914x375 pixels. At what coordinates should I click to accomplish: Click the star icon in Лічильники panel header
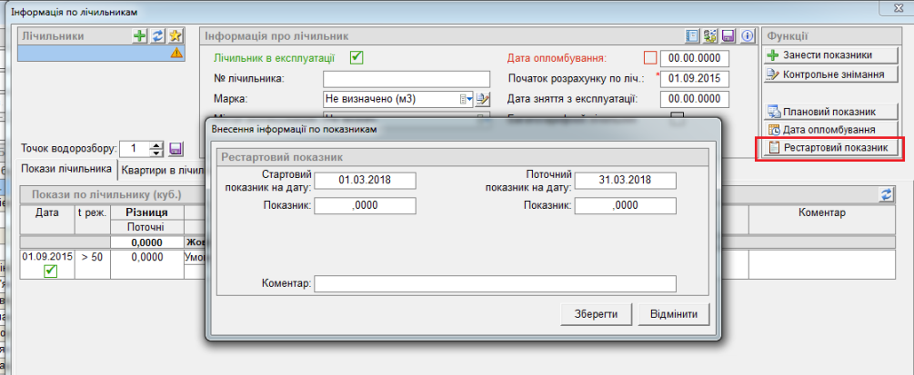(x=175, y=36)
